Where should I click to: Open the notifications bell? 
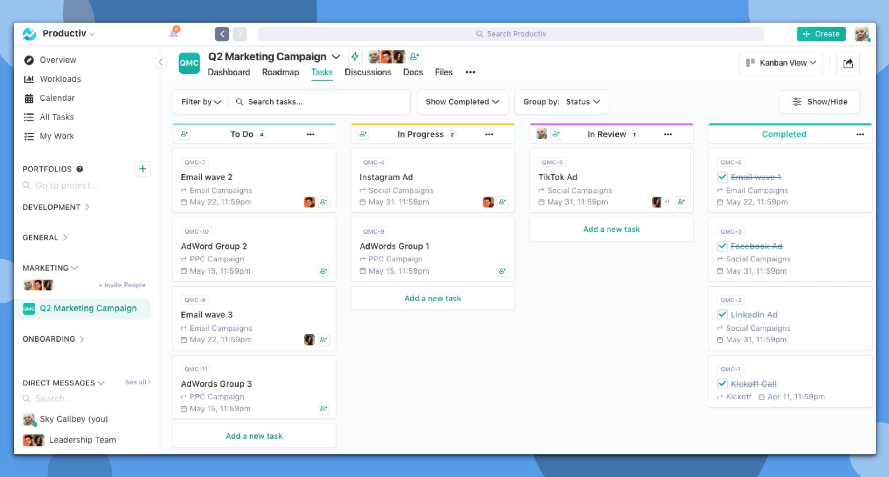click(x=173, y=34)
